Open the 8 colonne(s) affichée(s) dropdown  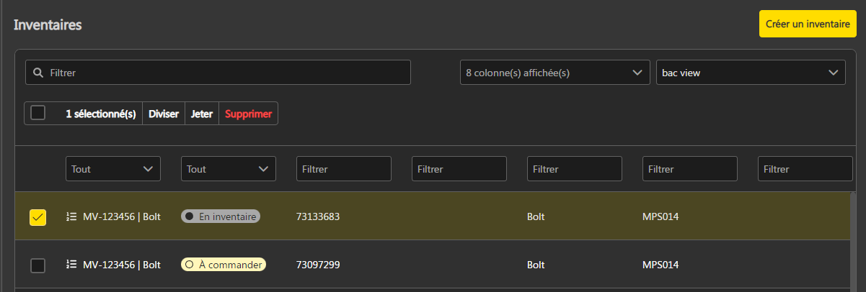pyautogui.click(x=554, y=73)
